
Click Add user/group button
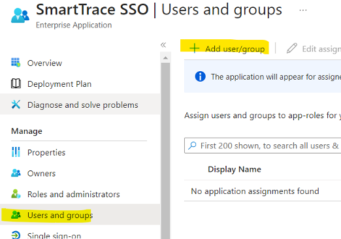[x=227, y=48]
